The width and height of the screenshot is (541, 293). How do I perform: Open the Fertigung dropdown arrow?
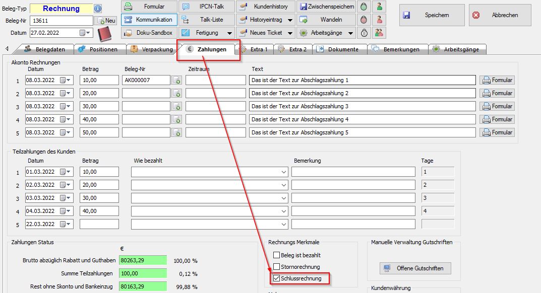(x=229, y=33)
